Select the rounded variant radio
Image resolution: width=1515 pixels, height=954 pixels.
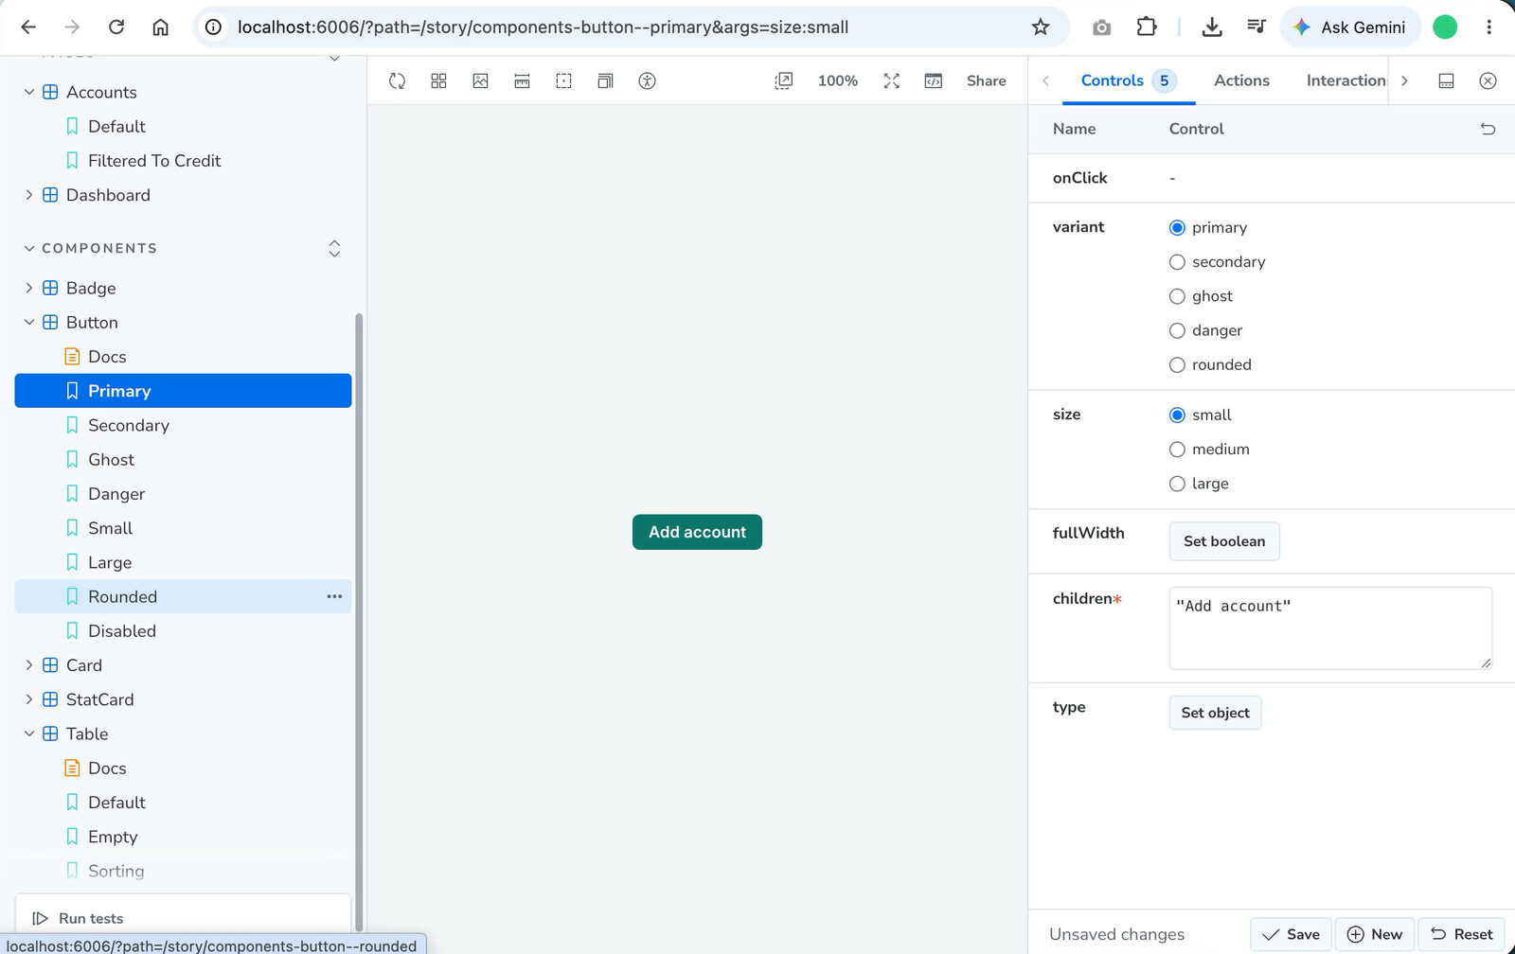tap(1177, 364)
